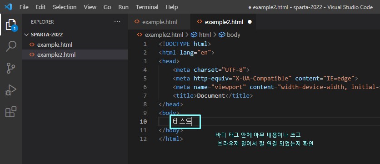
Task: Open the Explorer view in activity bar
Action: tap(10, 25)
